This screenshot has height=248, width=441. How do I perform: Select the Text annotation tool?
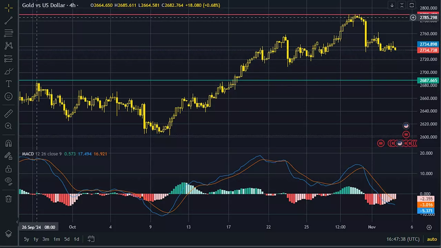pyautogui.click(x=9, y=84)
